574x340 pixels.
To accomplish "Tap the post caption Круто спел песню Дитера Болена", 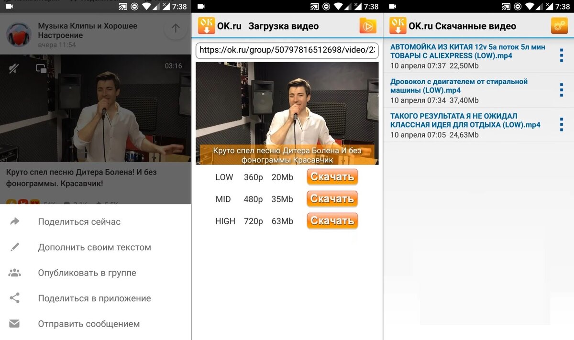I will coord(81,177).
